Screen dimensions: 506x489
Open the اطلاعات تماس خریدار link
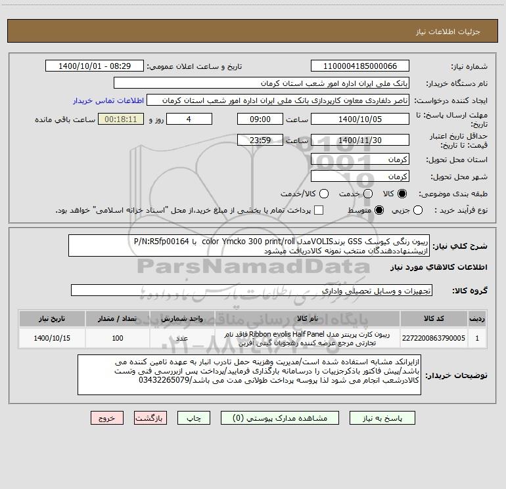pos(108,100)
